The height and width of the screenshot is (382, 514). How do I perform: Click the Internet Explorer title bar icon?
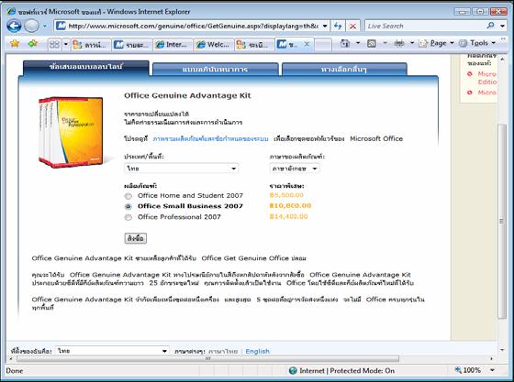[x=11, y=11]
